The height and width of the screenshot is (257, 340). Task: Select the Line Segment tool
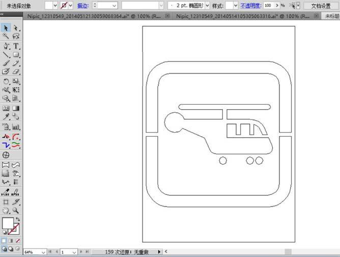(x=6, y=55)
